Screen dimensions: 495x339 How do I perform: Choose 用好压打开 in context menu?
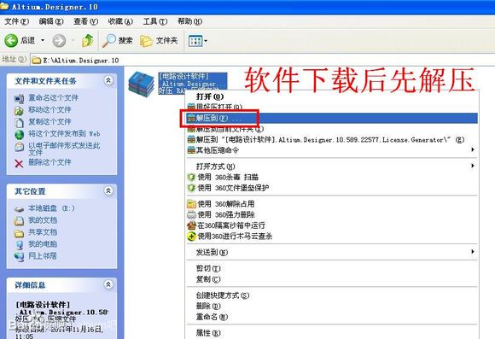[x=331, y=107]
